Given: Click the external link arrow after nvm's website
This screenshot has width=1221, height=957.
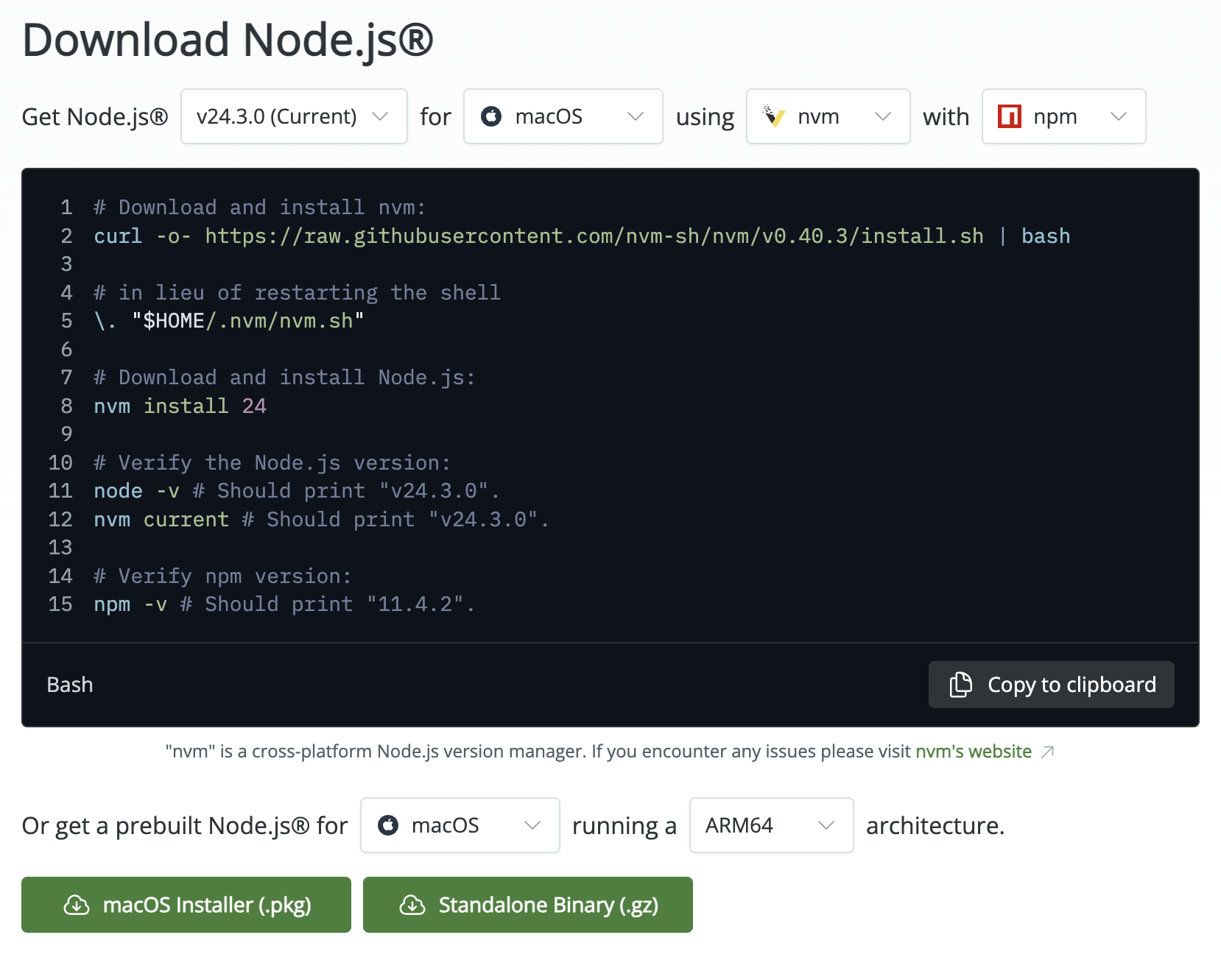Looking at the screenshot, I should coord(1047,752).
